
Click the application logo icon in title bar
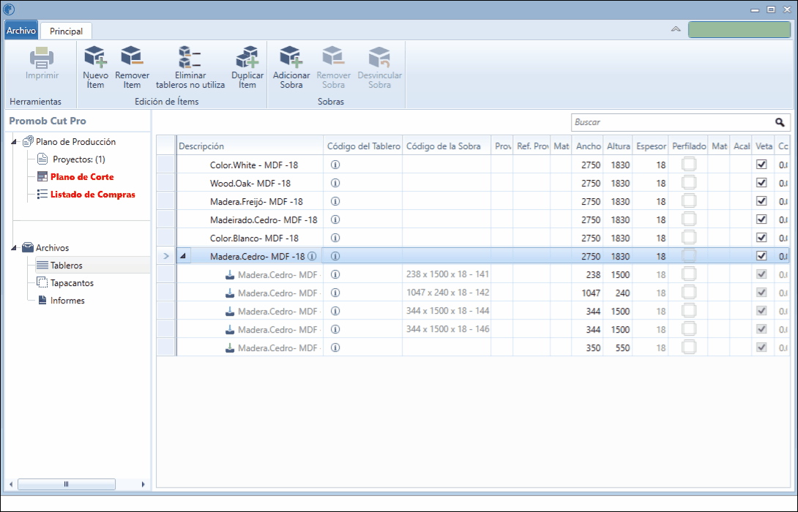tap(9, 10)
